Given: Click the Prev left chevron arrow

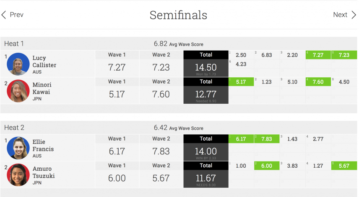Looking at the screenshot, I should pos(4,15).
